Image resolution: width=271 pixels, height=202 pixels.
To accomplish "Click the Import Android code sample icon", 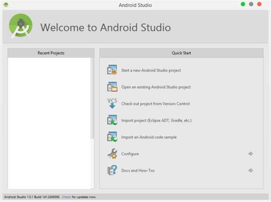I will 112,137.
